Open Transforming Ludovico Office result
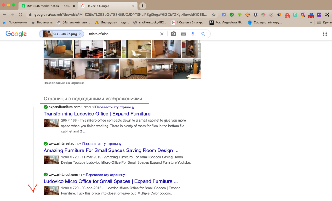 [x=97, y=114]
